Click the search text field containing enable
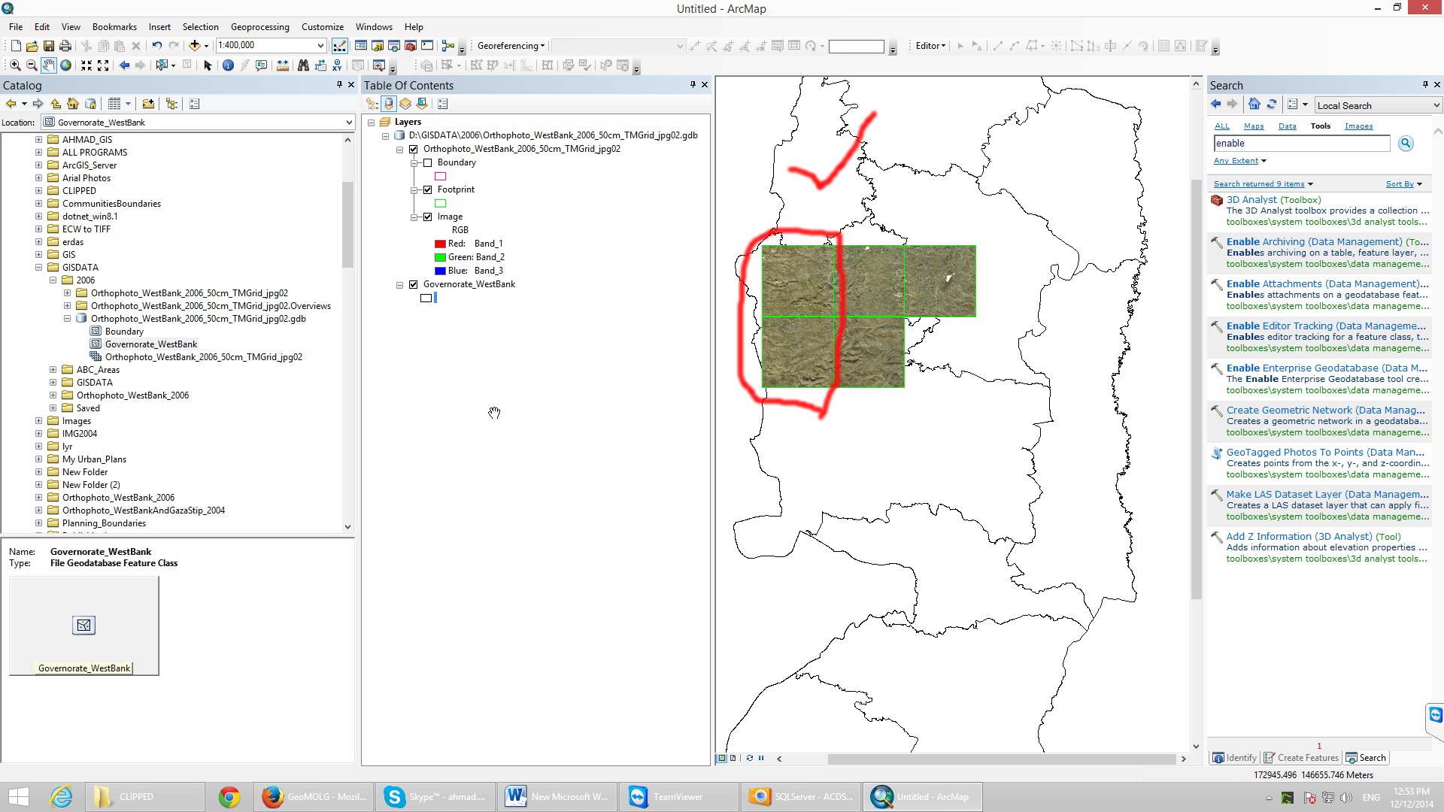 coord(1302,144)
